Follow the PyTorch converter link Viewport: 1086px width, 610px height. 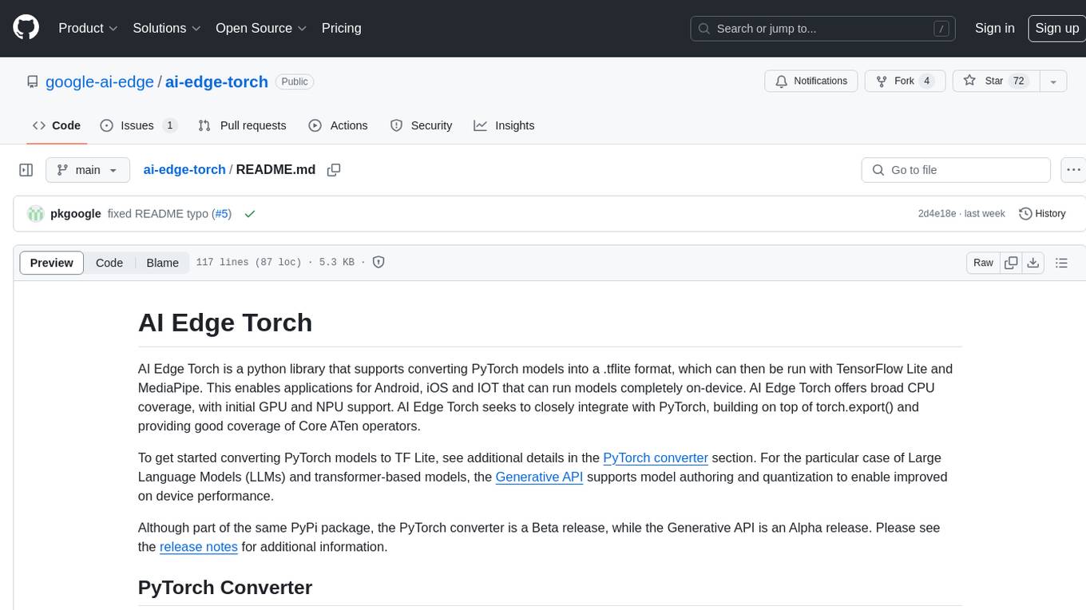click(656, 457)
